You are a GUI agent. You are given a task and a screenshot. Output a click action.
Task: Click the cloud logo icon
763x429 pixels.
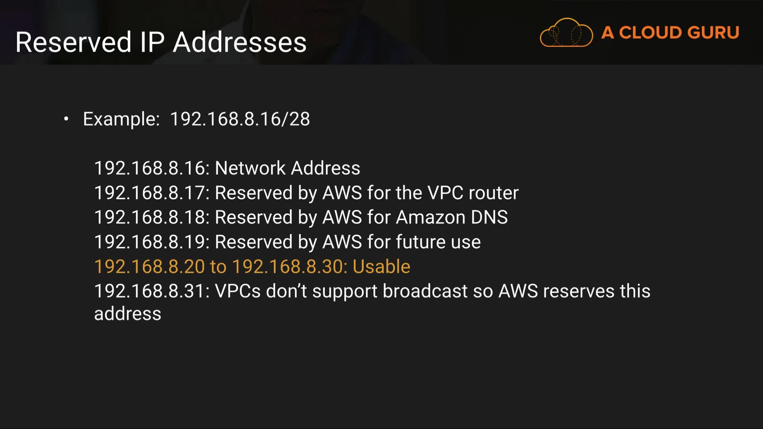click(566, 33)
